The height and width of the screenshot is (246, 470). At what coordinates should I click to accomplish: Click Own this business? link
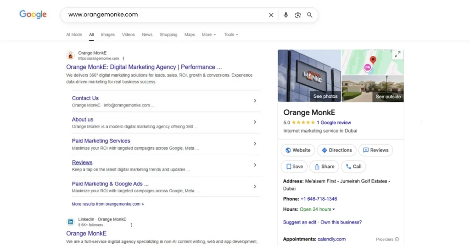pos(341,222)
